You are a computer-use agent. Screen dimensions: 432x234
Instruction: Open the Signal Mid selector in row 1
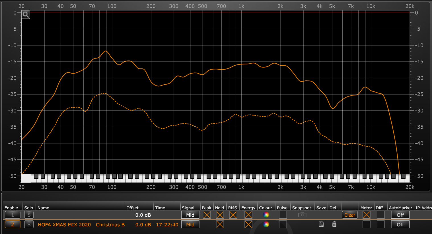click(190, 215)
